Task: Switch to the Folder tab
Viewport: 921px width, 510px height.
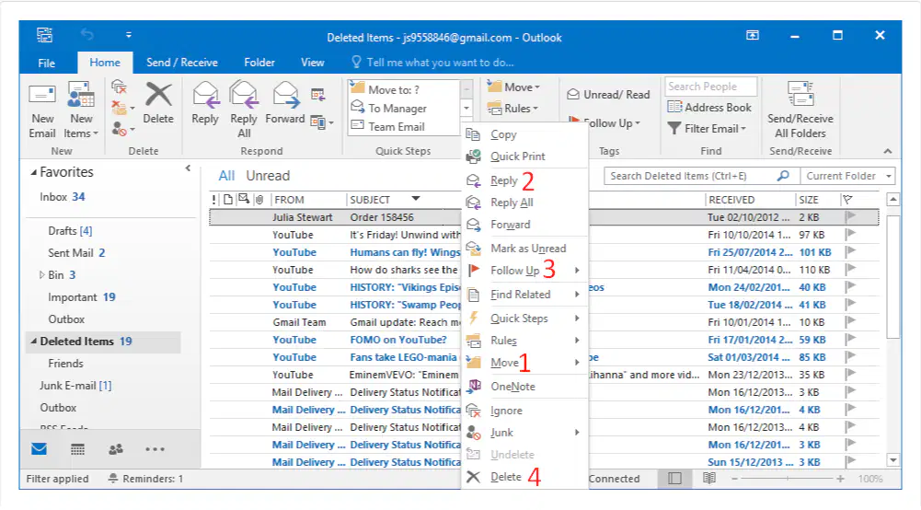Action: [259, 63]
